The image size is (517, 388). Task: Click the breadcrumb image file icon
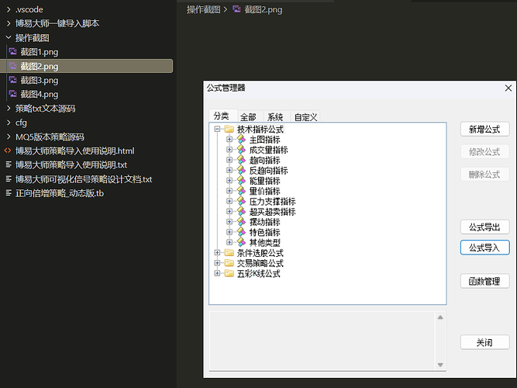pos(236,9)
